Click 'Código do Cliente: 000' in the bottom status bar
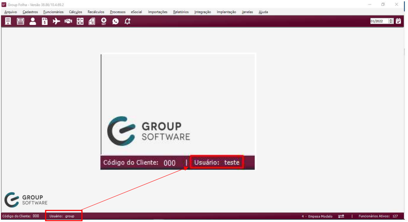This screenshot has height=222, width=408. pos(21,216)
